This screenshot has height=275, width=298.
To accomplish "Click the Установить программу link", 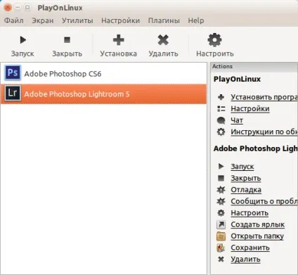I will point(264,97).
